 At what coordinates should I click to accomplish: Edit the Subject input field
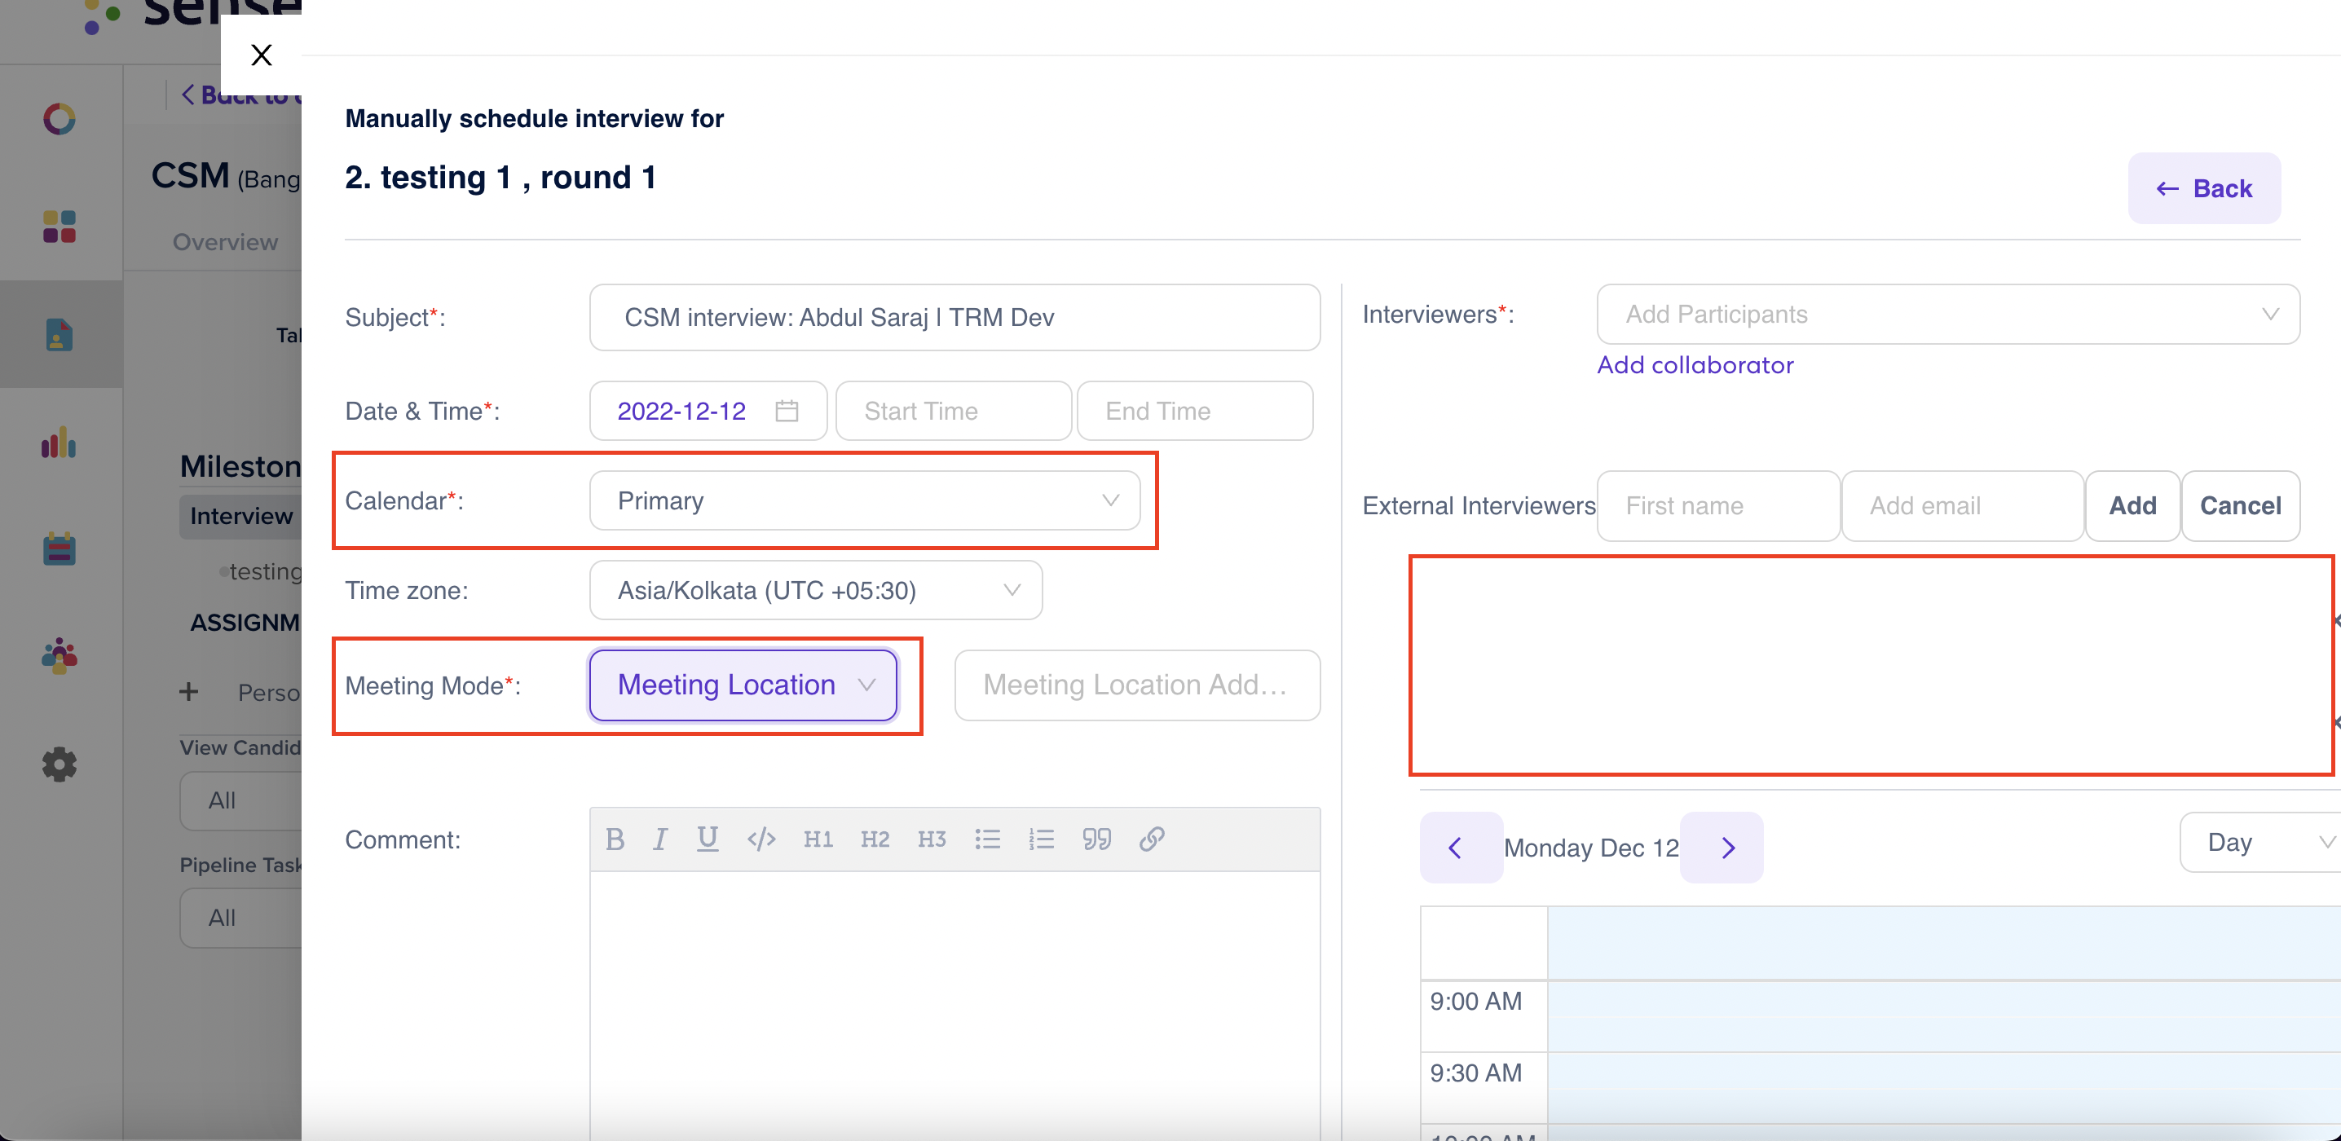pos(954,317)
